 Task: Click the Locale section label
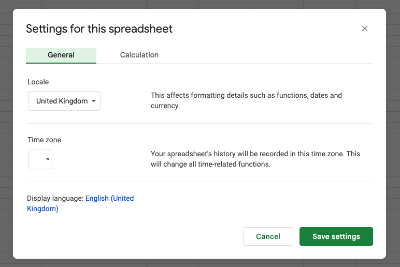pyautogui.click(x=38, y=82)
